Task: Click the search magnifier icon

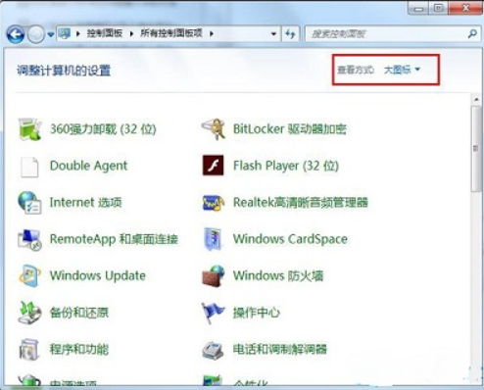Action: 472,33
